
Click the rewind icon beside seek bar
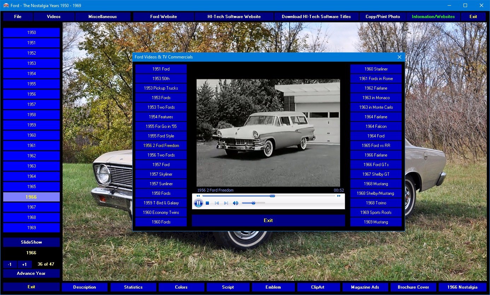pyautogui.click(x=198, y=195)
